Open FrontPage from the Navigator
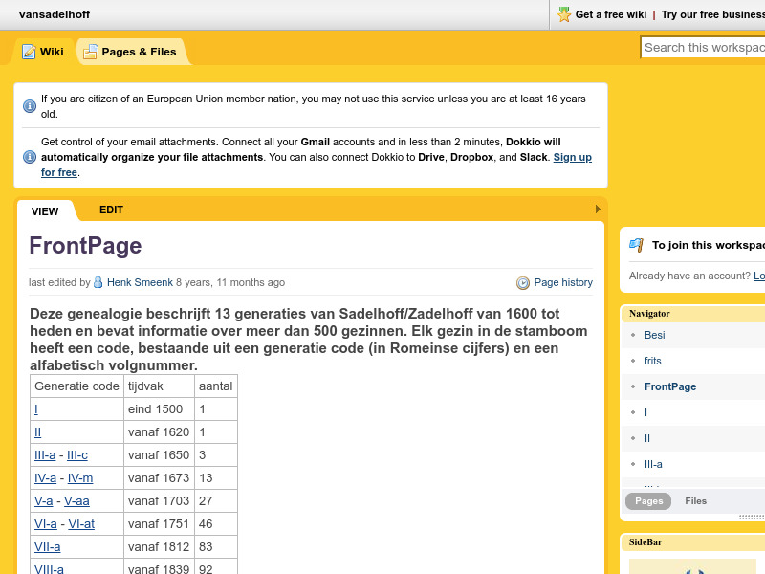Screen dimensions: 765x574 (669, 386)
